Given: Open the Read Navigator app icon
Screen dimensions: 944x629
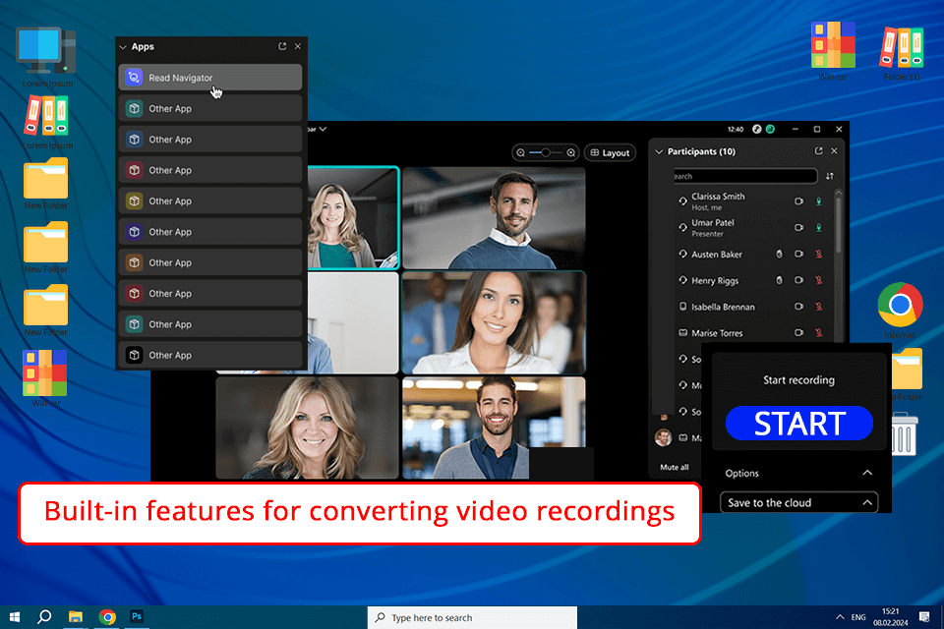Looking at the screenshot, I should [x=134, y=78].
